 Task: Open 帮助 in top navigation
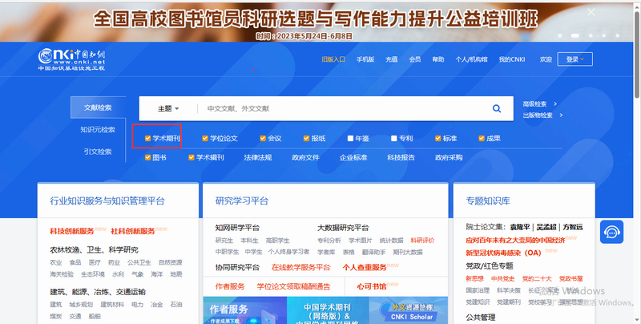coord(438,59)
